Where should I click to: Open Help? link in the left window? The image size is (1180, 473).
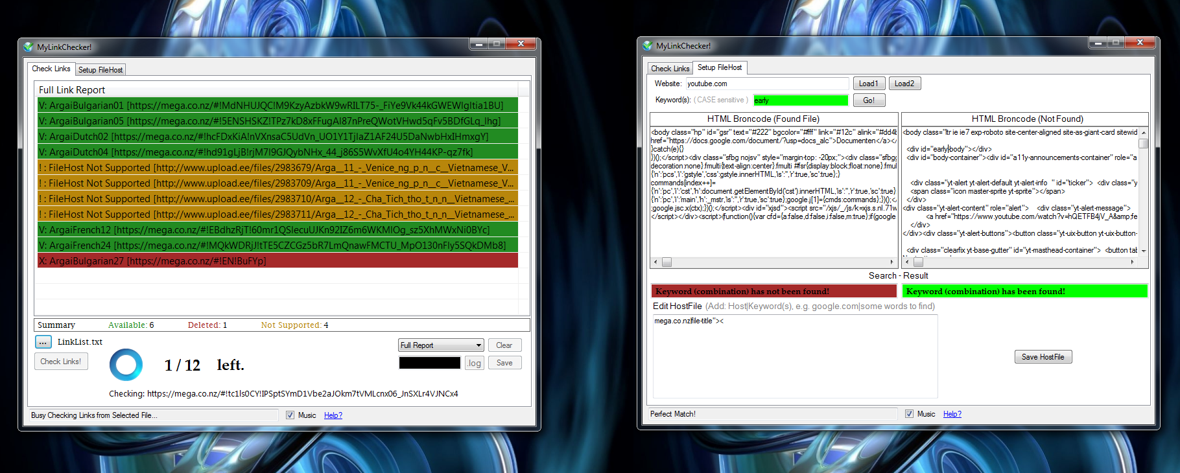pyautogui.click(x=333, y=415)
